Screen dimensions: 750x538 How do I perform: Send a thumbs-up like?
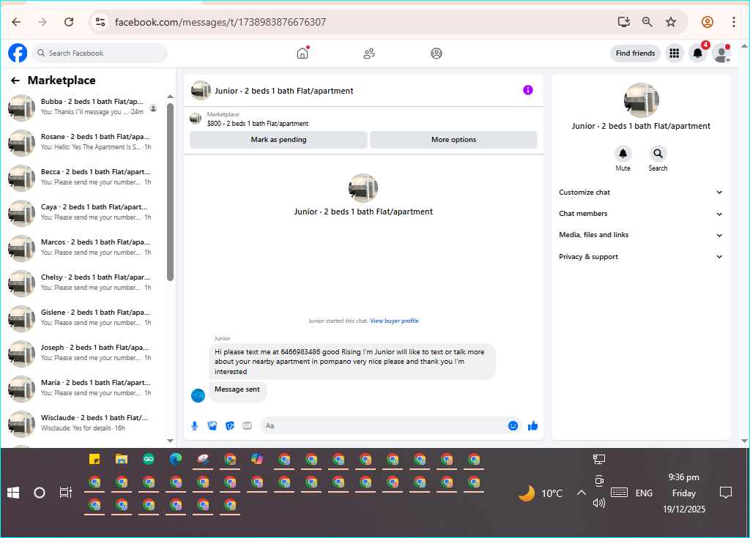[x=532, y=425]
